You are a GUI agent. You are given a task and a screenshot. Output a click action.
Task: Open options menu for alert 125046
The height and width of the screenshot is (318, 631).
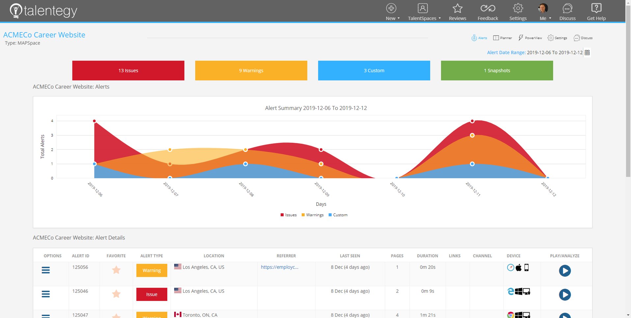(46, 294)
